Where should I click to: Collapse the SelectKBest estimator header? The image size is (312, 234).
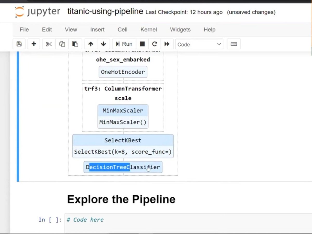[x=123, y=140]
